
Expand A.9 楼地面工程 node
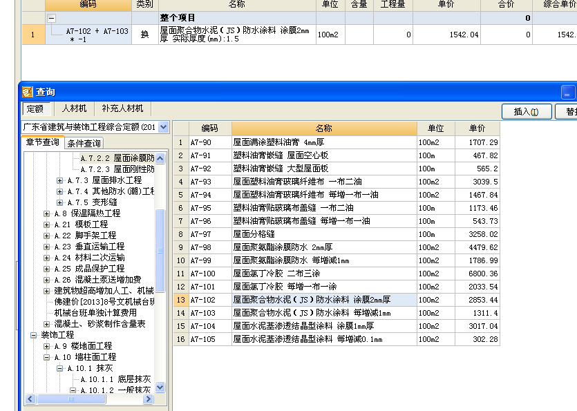[46, 346]
